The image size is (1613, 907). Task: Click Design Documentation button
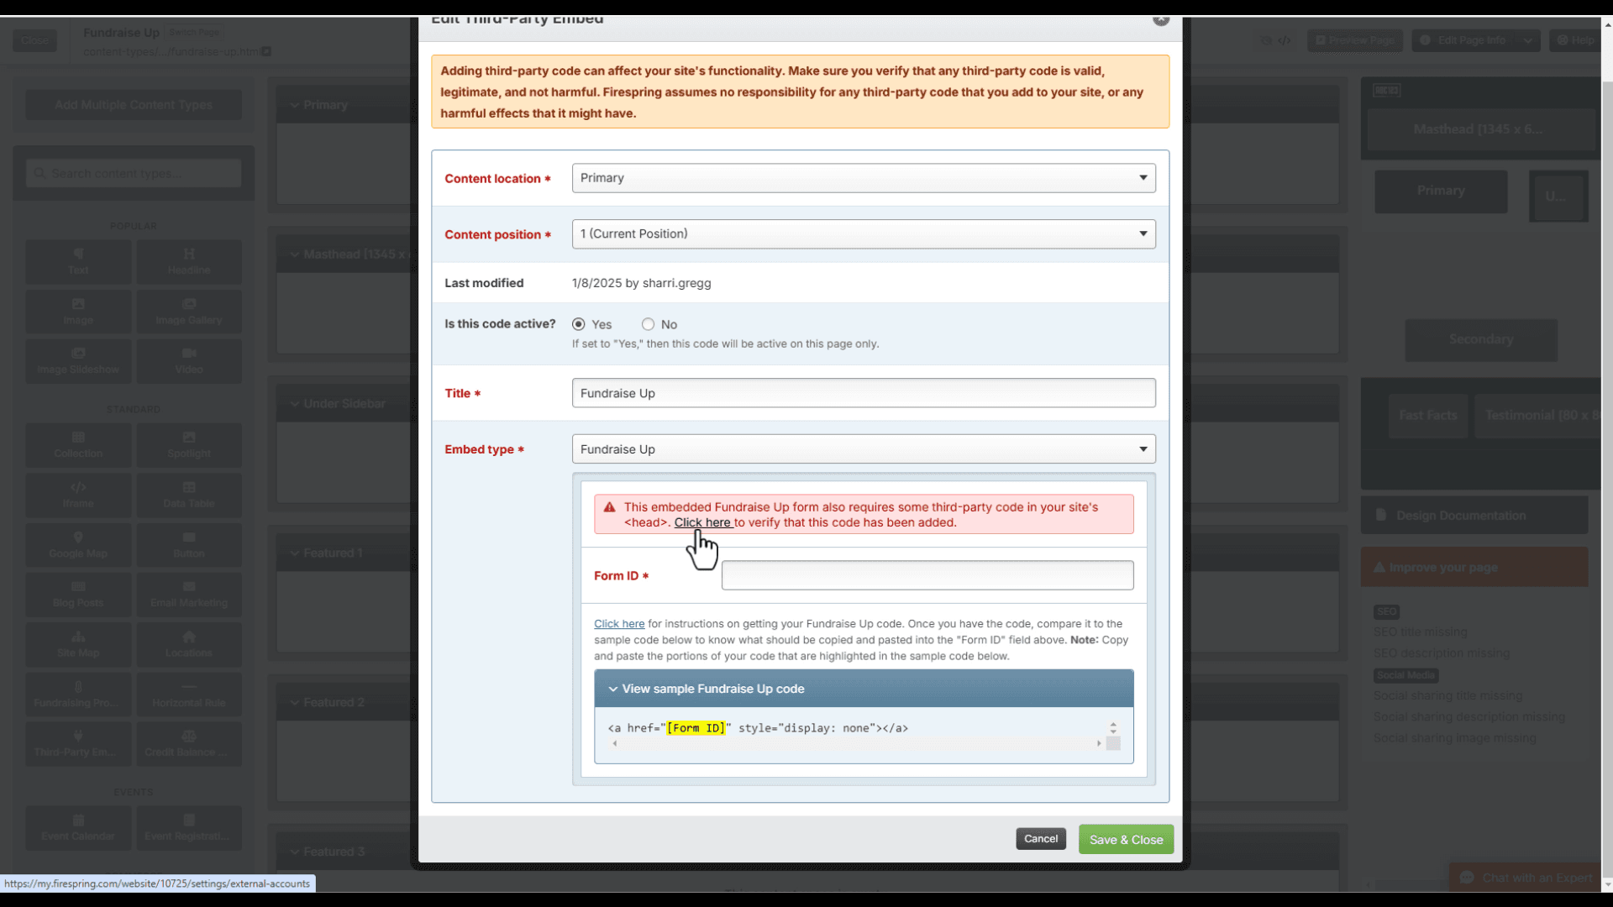click(1474, 516)
